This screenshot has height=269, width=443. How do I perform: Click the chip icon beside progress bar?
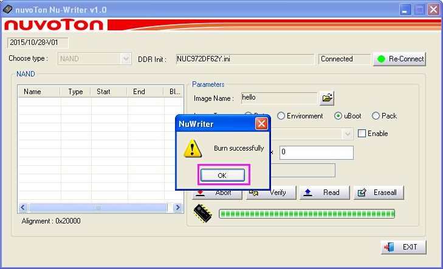[x=202, y=213]
